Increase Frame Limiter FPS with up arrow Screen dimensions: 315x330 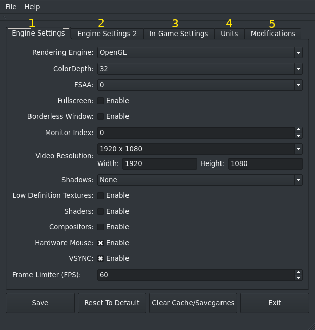pyautogui.click(x=298, y=272)
